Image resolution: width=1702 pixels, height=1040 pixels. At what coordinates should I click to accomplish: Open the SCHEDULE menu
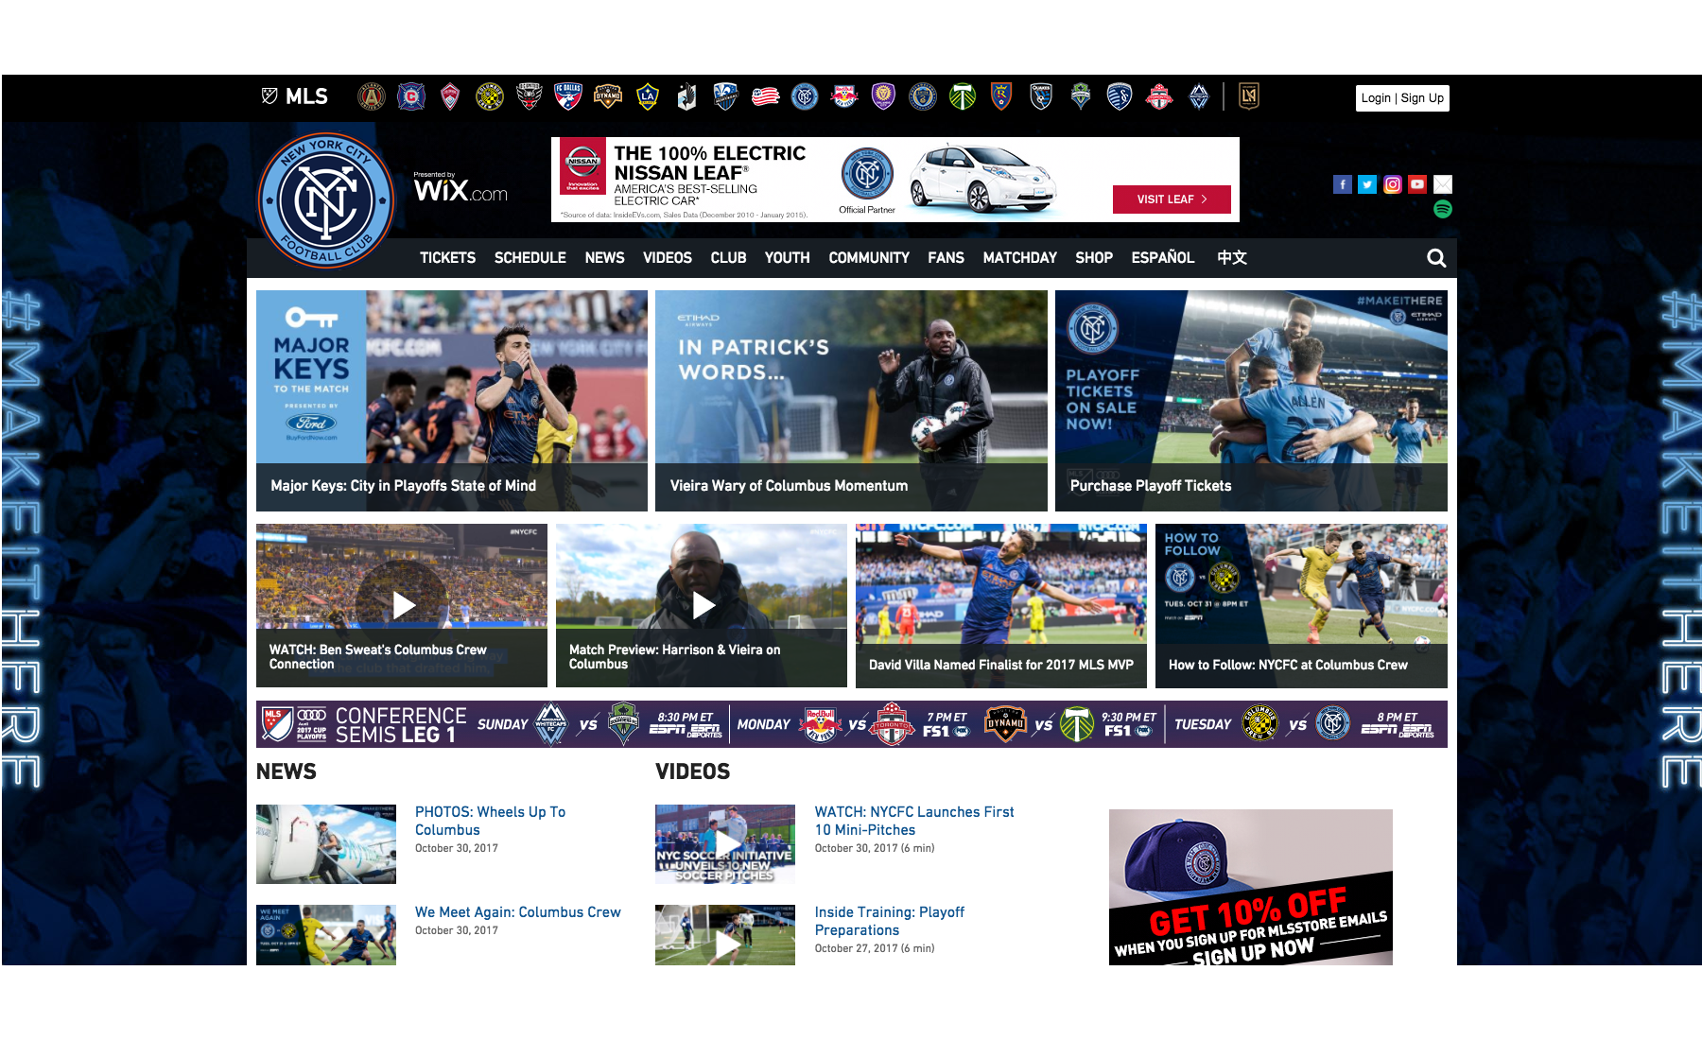530,257
